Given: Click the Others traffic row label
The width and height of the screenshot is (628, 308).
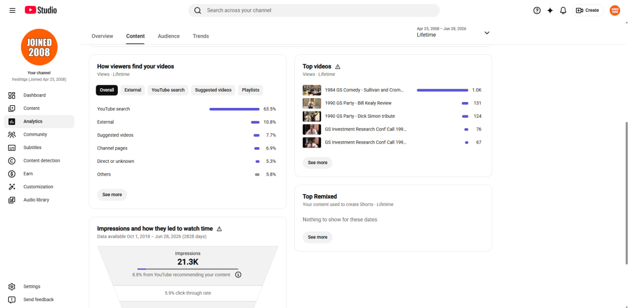Looking at the screenshot, I should pos(104,175).
